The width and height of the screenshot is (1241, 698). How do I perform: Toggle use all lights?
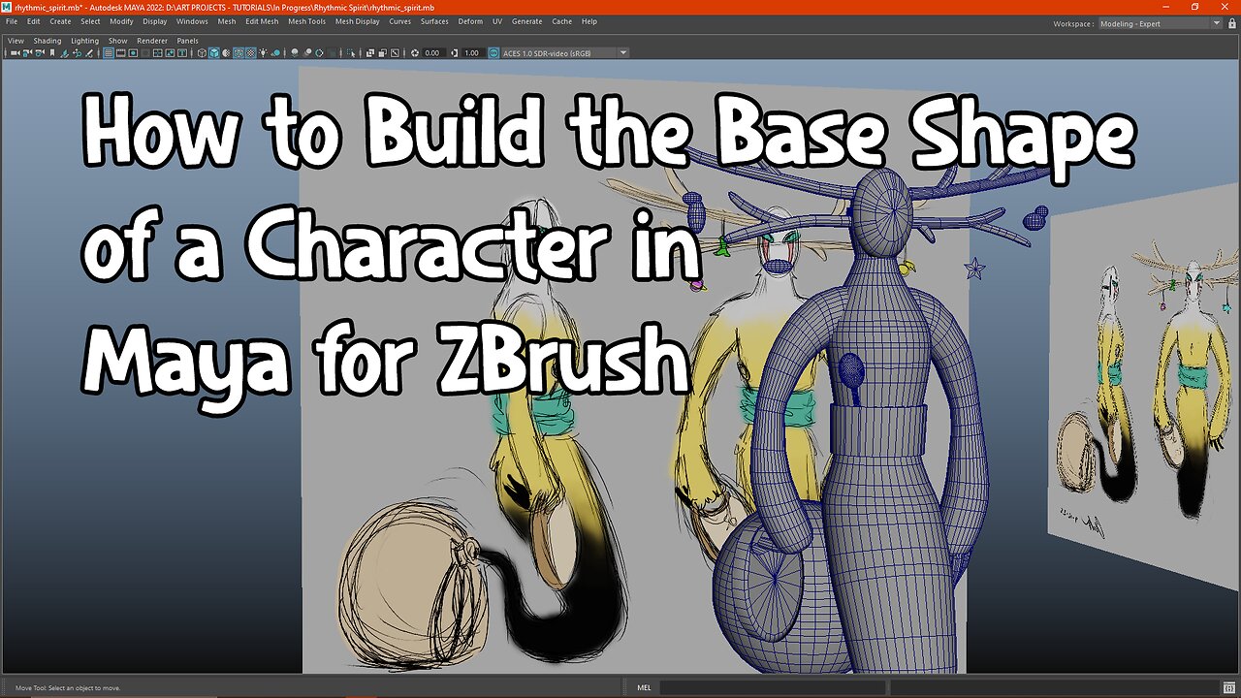click(x=263, y=53)
